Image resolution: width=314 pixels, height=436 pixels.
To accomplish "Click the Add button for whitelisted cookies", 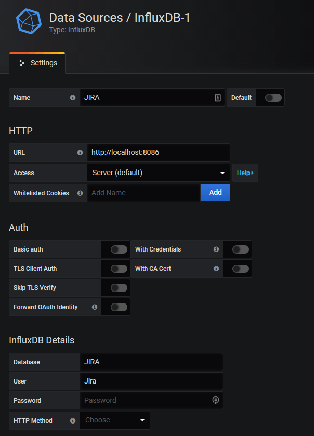I will [x=215, y=192].
